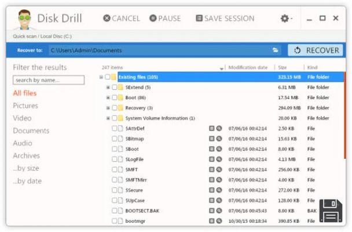Open hex view icon for $Secure
Viewport: 352px width, 232px height.
point(211,190)
